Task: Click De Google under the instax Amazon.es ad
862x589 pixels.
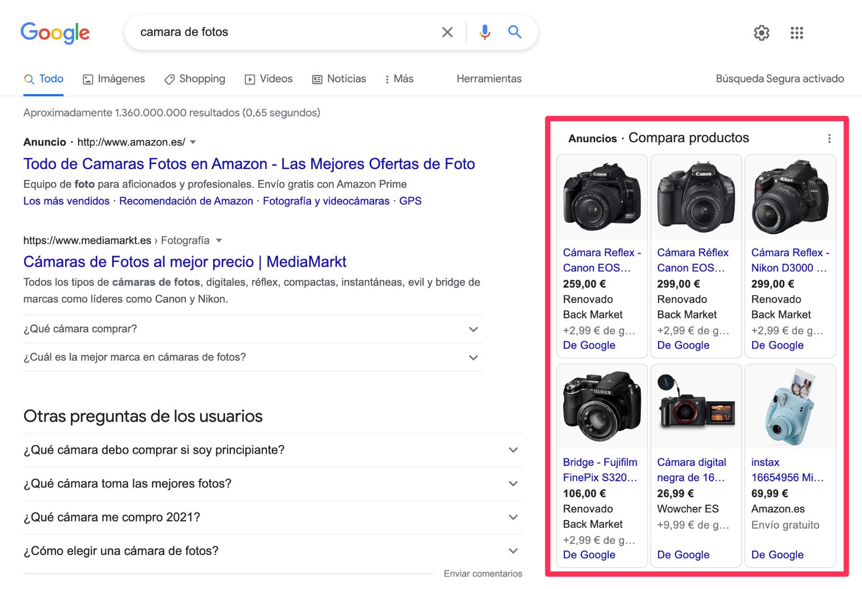Action: coord(777,555)
